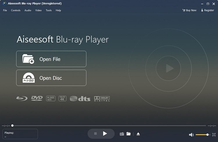Expand the Video menu
Screen dimensions: 218x142
(38, 10)
